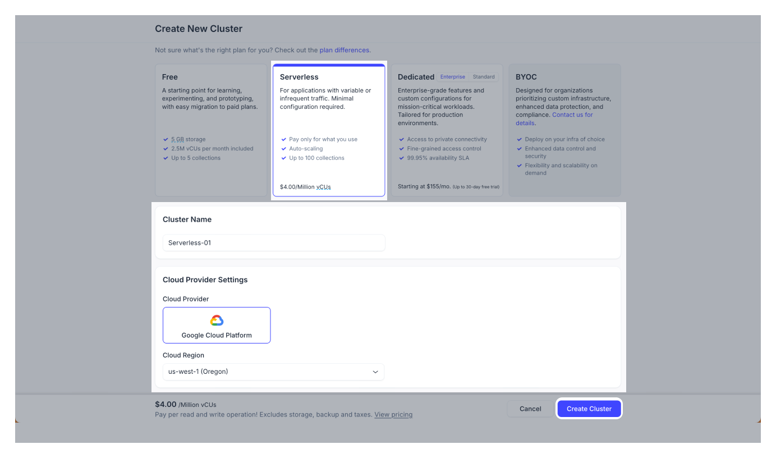Screen dimensions: 776x458
Task: Click checkmark beside "Fine-grained access control"
Action: (x=402, y=149)
